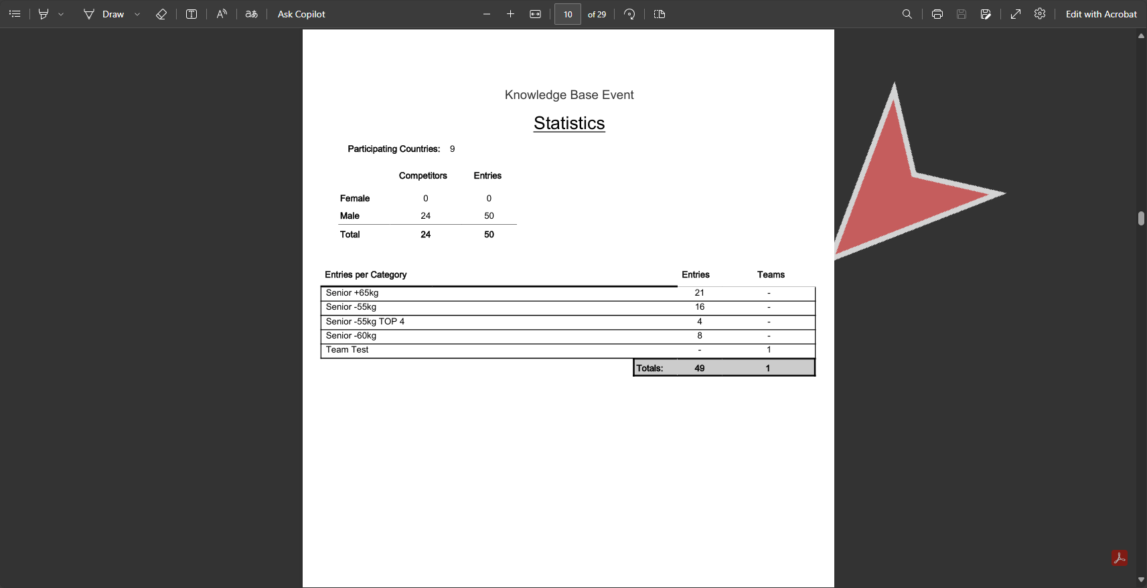Toggle the Page view layout
This screenshot has width=1147, height=588.
tap(660, 14)
